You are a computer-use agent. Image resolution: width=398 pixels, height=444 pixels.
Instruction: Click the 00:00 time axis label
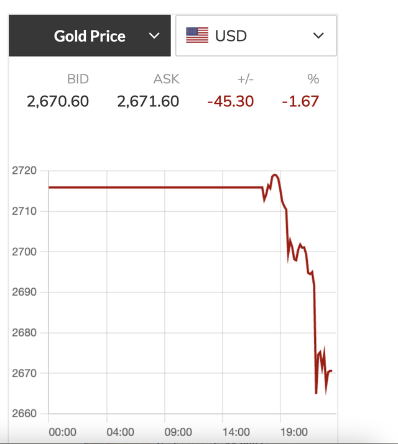[62, 432]
